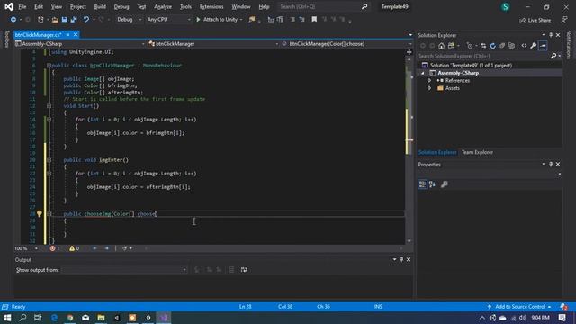
Task: Click the pending changes filter clock icon
Action: (x=470, y=46)
